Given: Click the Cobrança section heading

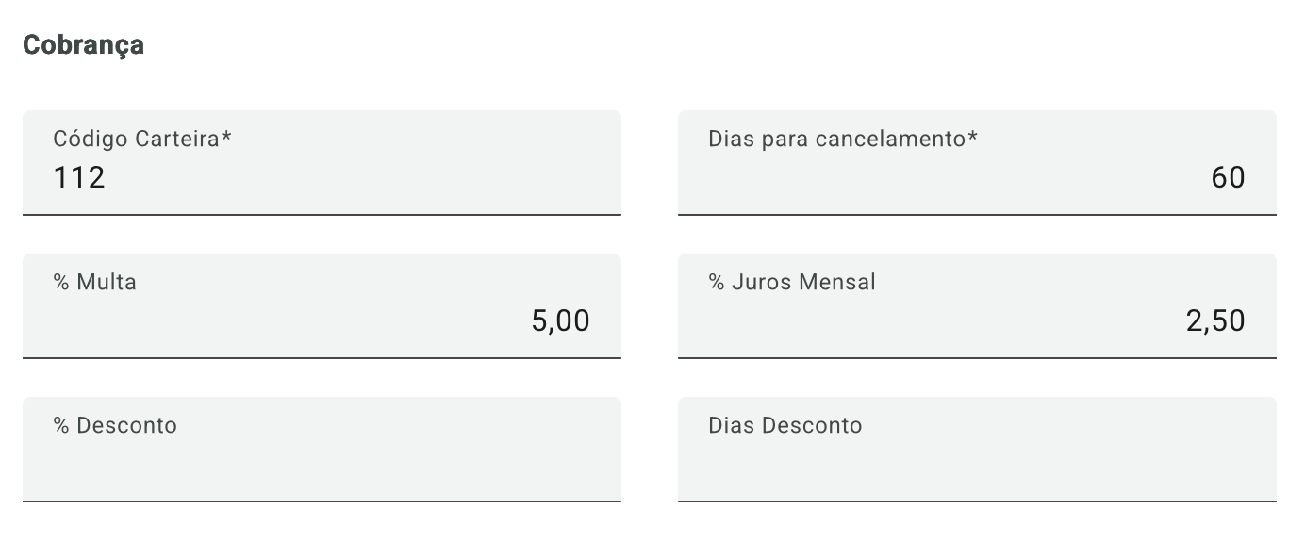Looking at the screenshot, I should [x=84, y=43].
